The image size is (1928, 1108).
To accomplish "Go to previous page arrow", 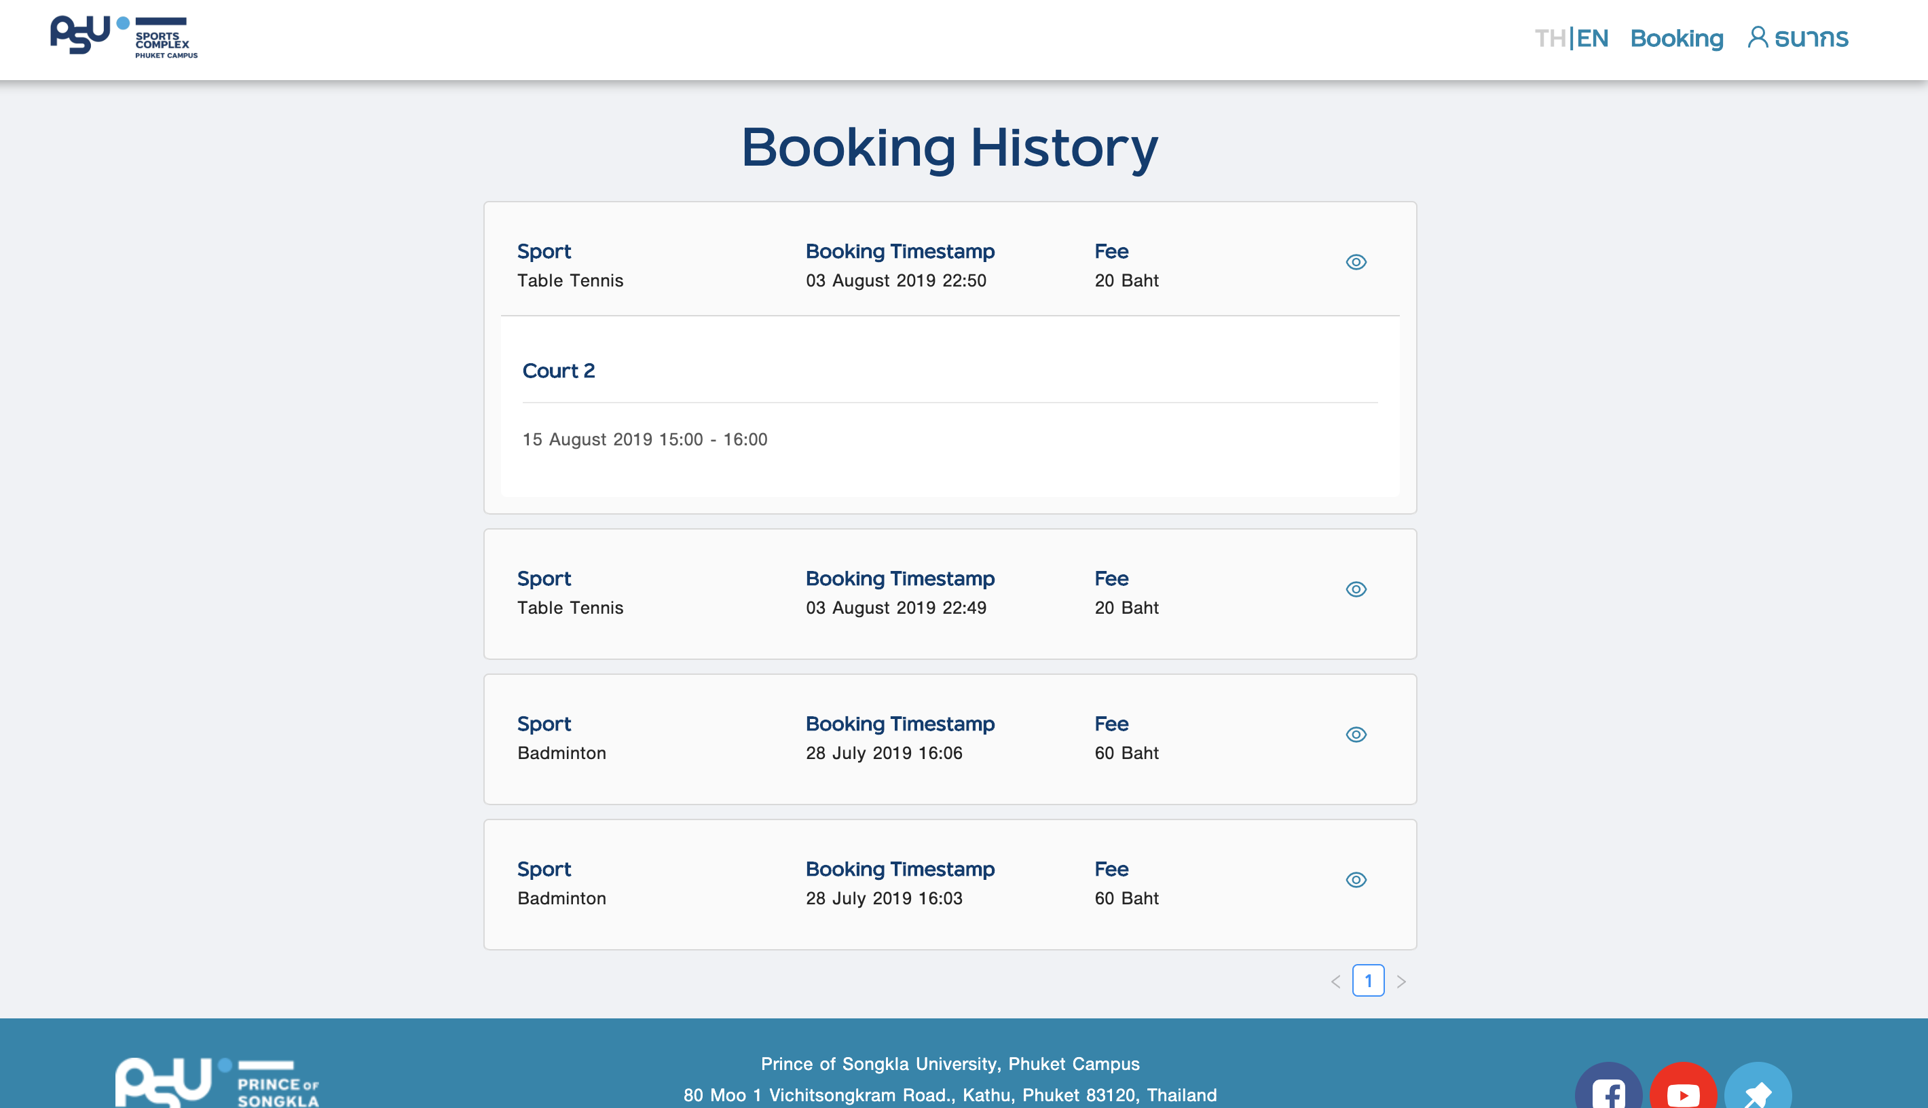I will [1335, 982].
